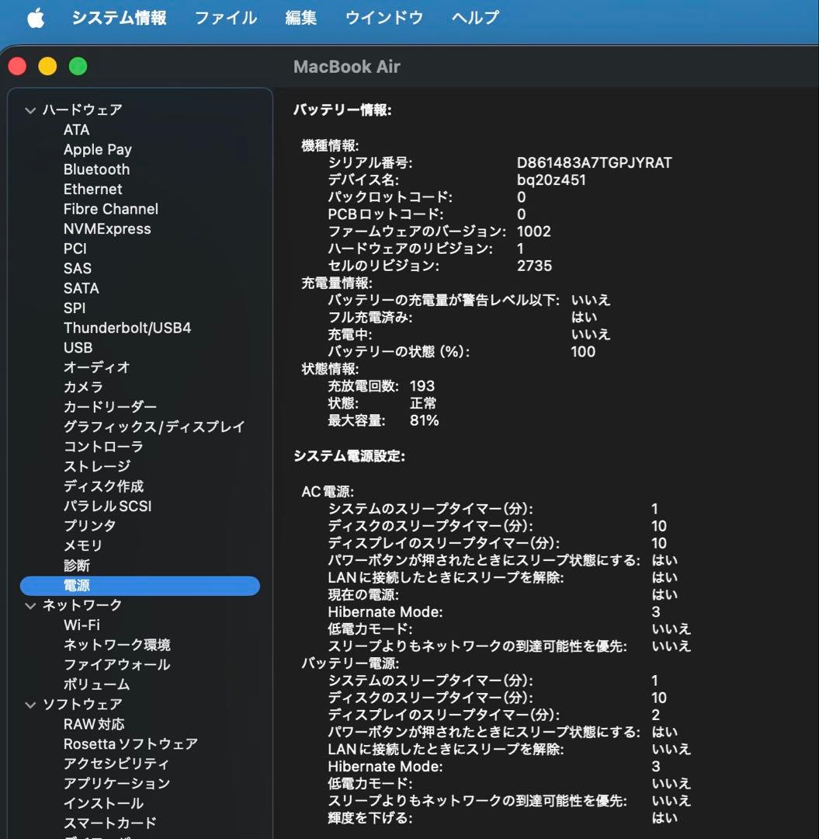Select Thunderbolt/USB4 in the hardware list
This screenshot has width=819, height=839.
(127, 328)
